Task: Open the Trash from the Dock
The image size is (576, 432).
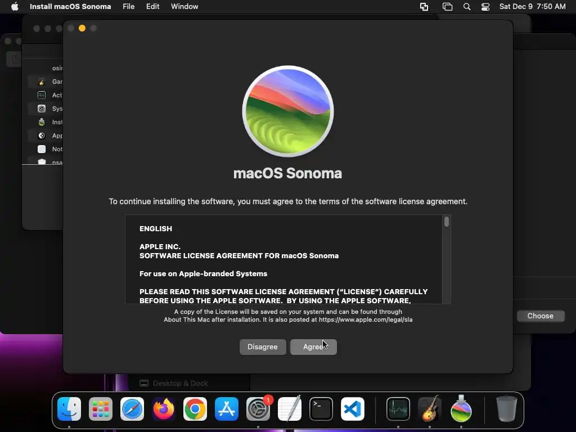Action: coord(507,409)
